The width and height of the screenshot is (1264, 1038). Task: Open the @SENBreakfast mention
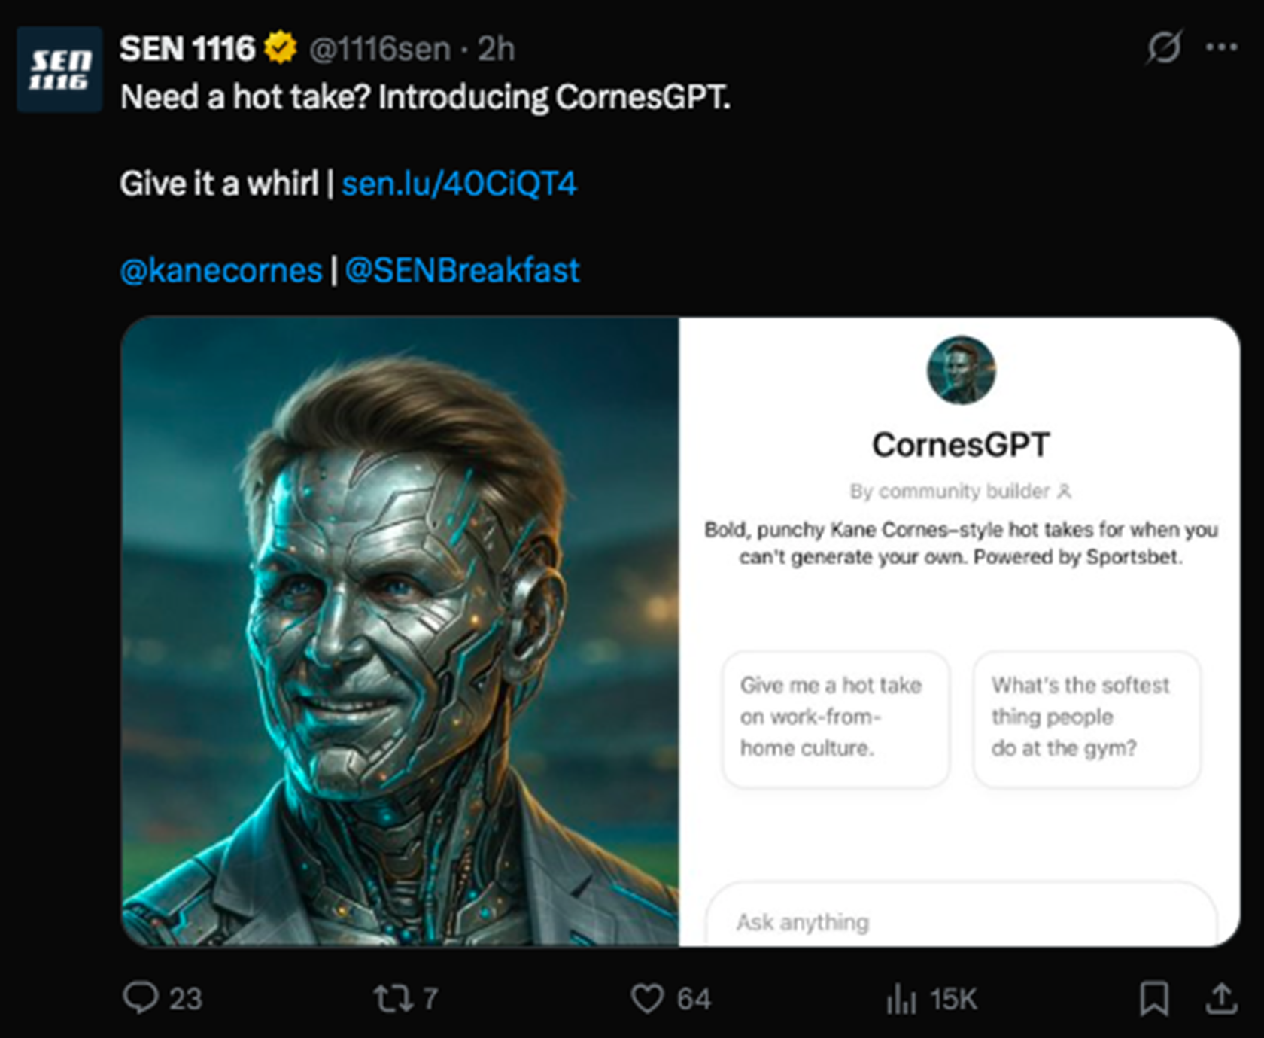coord(462,270)
